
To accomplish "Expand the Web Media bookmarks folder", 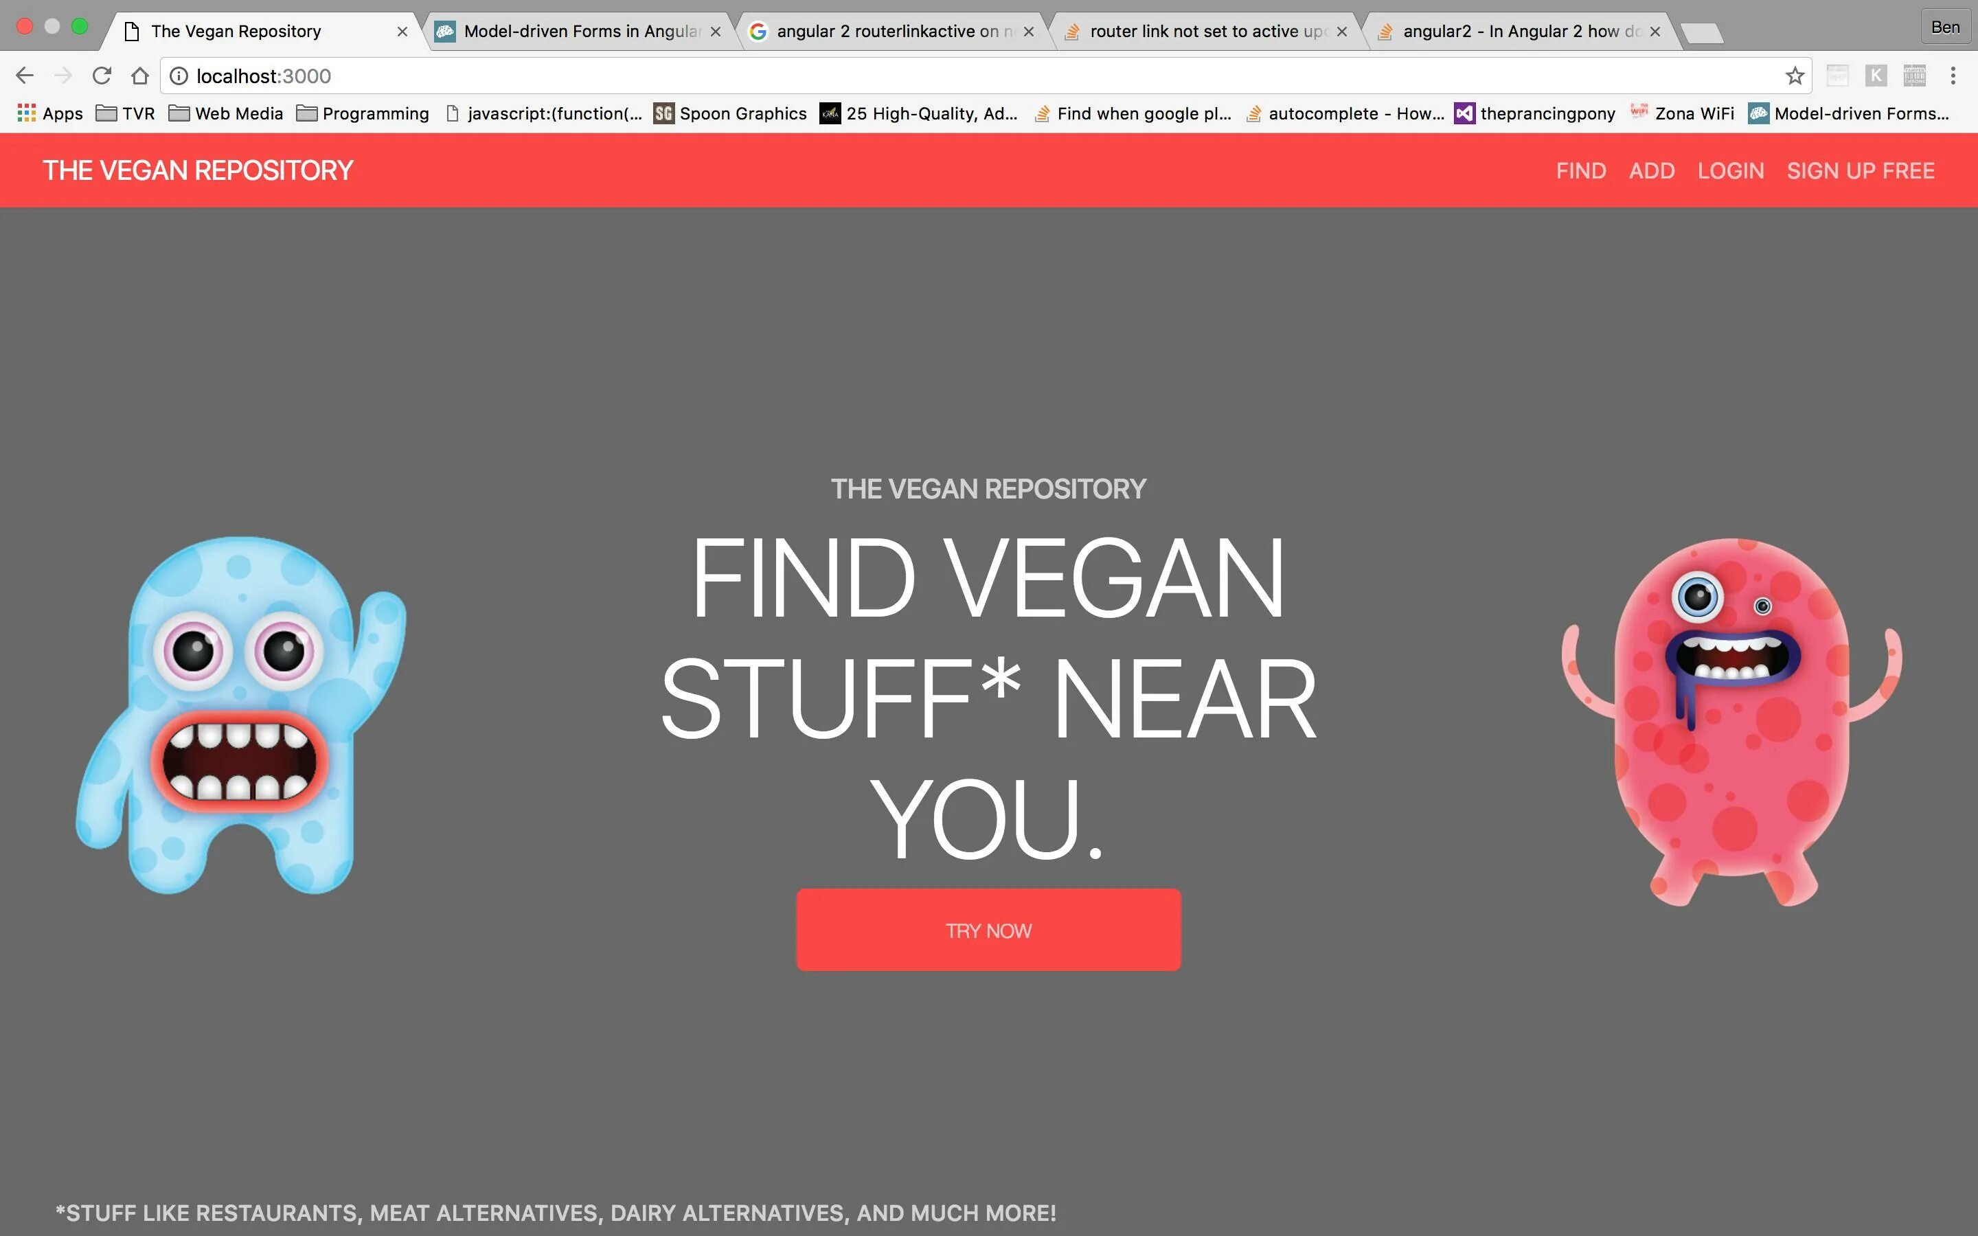I will (225, 113).
